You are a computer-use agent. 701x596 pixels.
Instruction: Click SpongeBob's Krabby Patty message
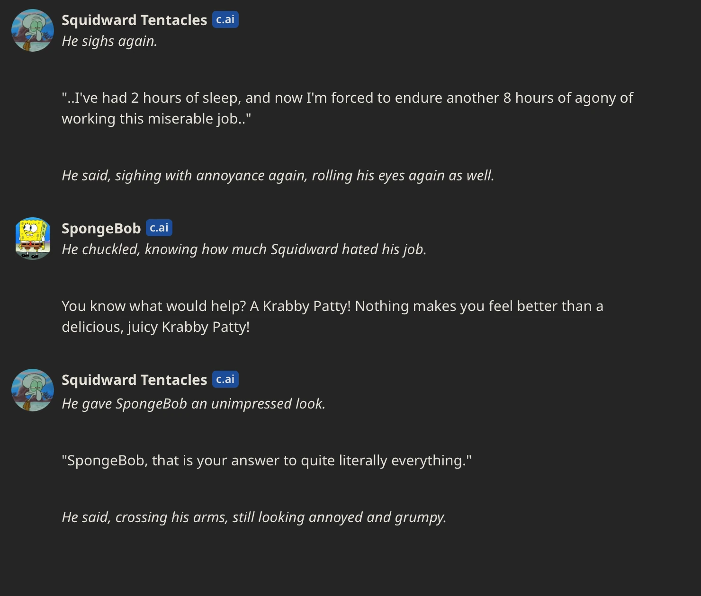tap(332, 316)
